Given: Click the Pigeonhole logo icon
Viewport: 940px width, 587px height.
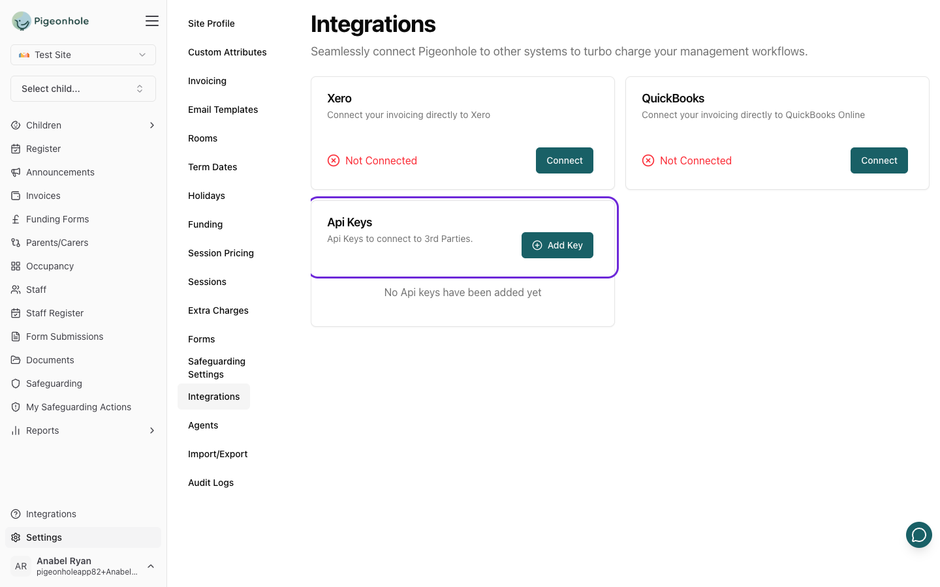Looking at the screenshot, I should (x=22, y=21).
